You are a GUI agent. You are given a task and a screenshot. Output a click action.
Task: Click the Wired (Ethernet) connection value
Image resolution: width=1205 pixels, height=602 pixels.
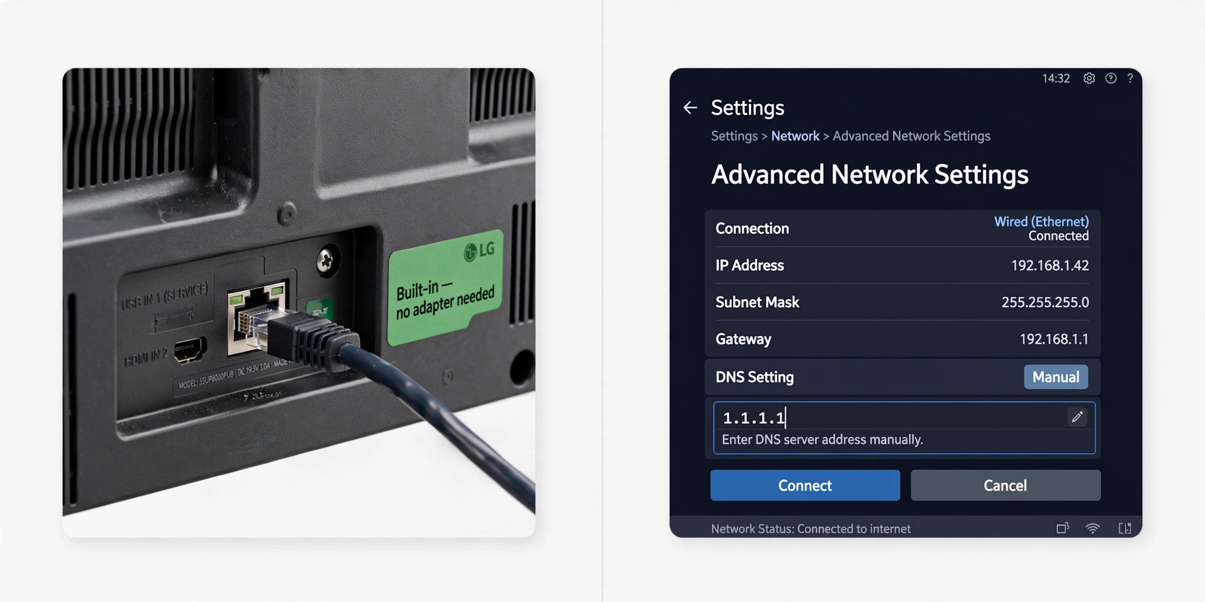click(1041, 221)
